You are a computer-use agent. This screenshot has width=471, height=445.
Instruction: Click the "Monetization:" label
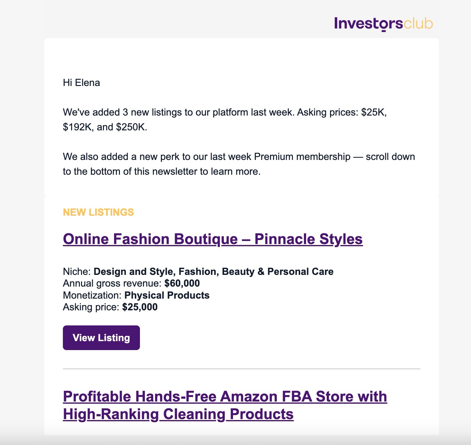[x=92, y=295]
